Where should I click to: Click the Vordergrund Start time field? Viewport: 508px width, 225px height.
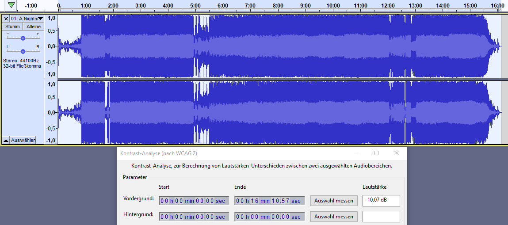pyautogui.click(x=194, y=201)
